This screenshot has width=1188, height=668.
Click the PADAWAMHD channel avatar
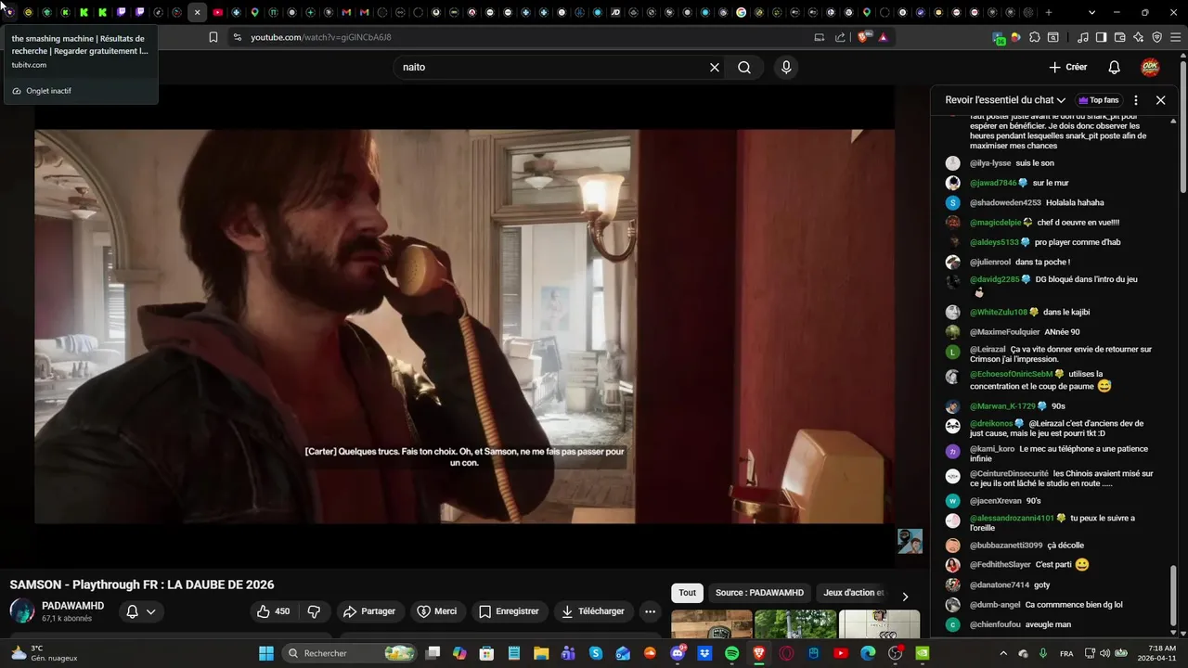click(x=22, y=611)
